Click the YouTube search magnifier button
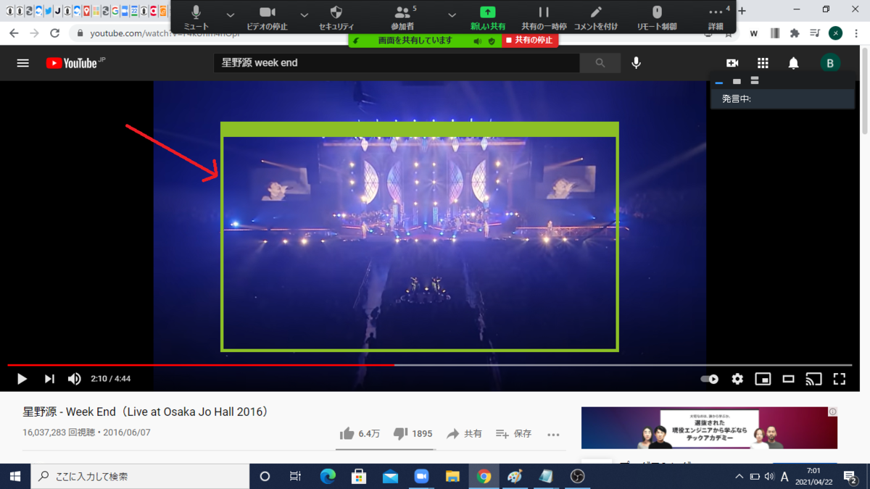Image resolution: width=870 pixels, height=489 pixels. coord(600,63)
